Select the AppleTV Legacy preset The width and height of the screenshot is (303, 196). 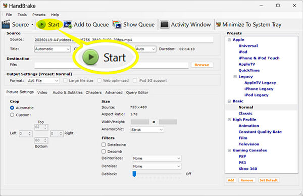[260, 83]
